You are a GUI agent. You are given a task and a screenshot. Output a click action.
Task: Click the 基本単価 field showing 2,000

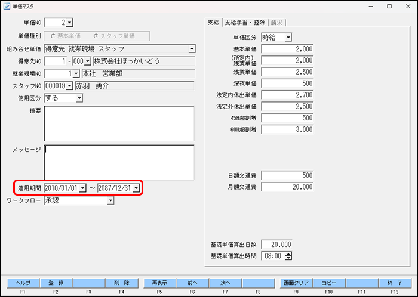coord(287,49)
